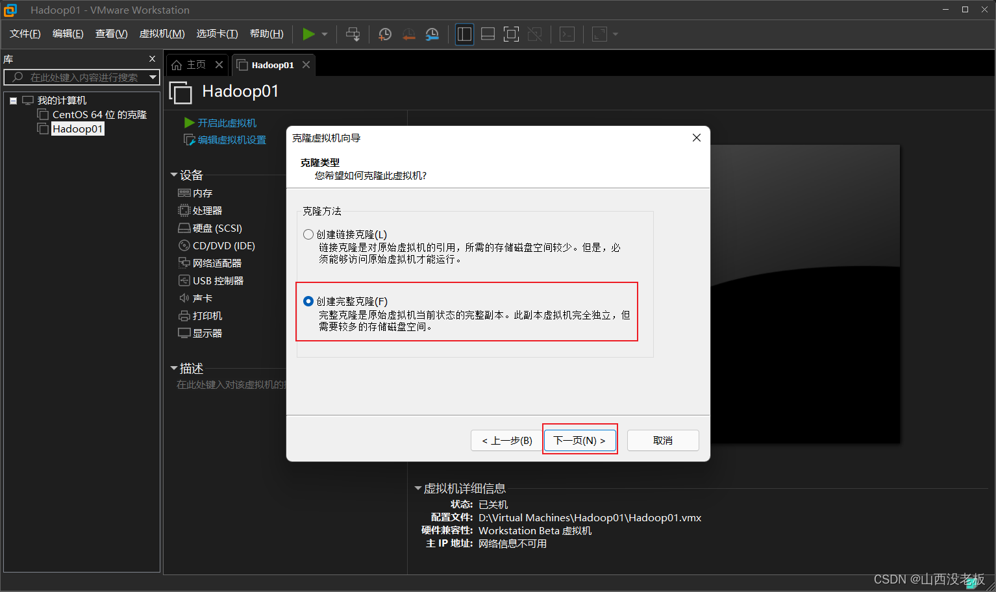Screen dimensions: 996x592
Task: Collapse the 描述 section
Action: tap(174, 368)
